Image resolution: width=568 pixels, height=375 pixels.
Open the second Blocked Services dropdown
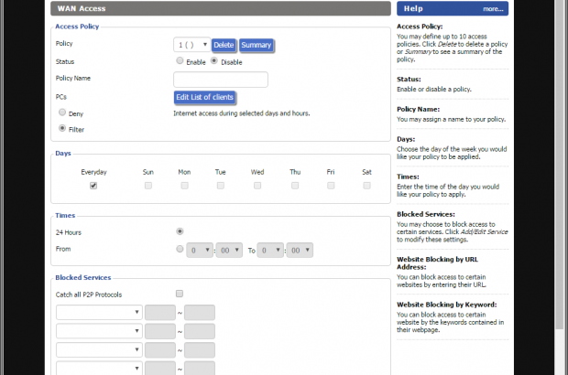tap(99, 331)
